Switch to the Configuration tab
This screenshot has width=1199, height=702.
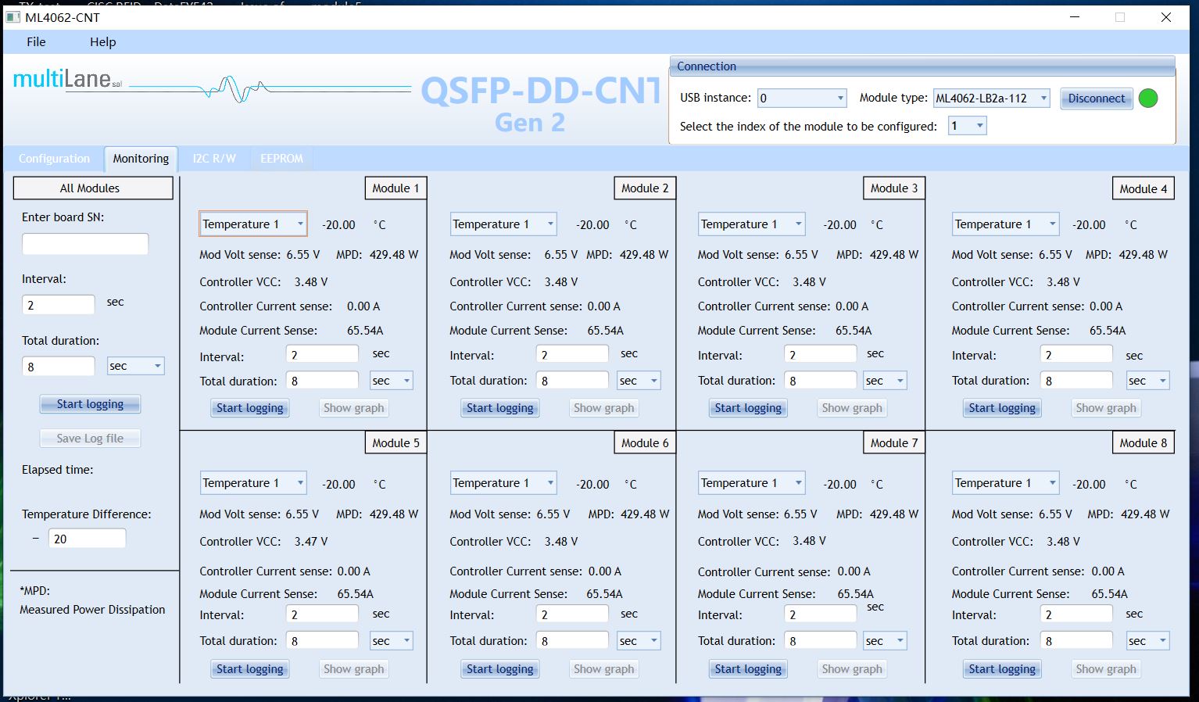point(54,159)
